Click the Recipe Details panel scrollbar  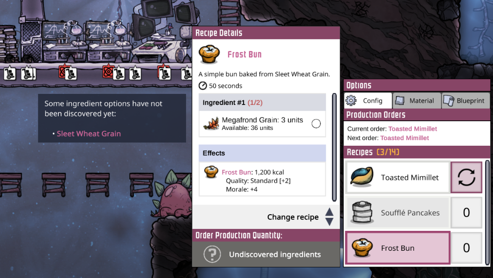pos(334,147)
